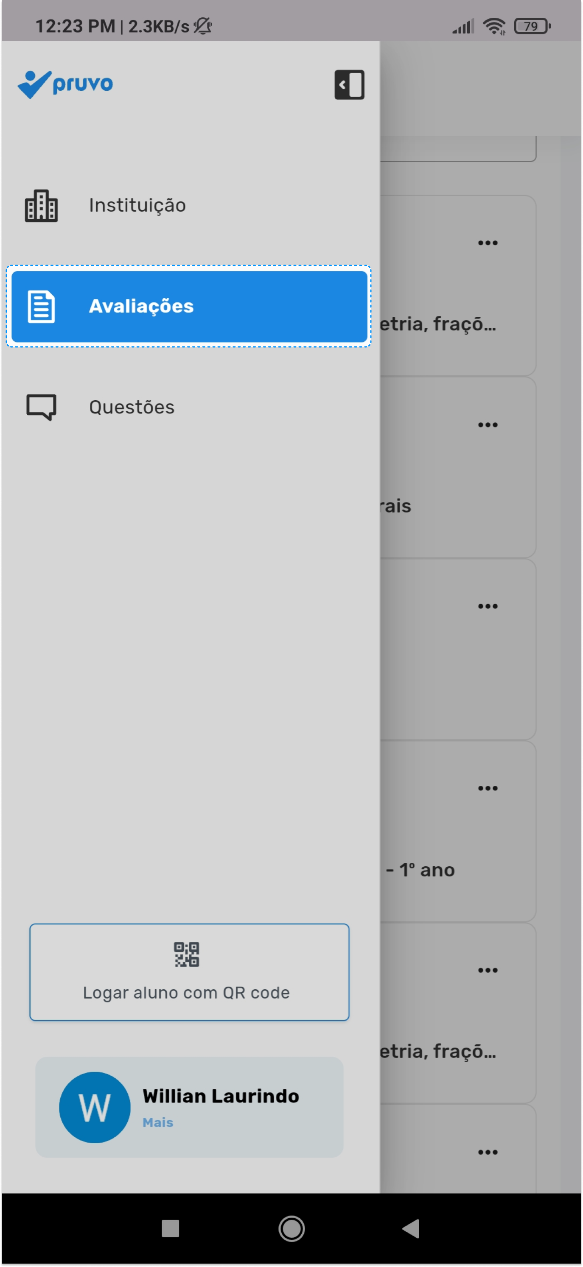Open three-dot menu of the third card

click(488, 606)
